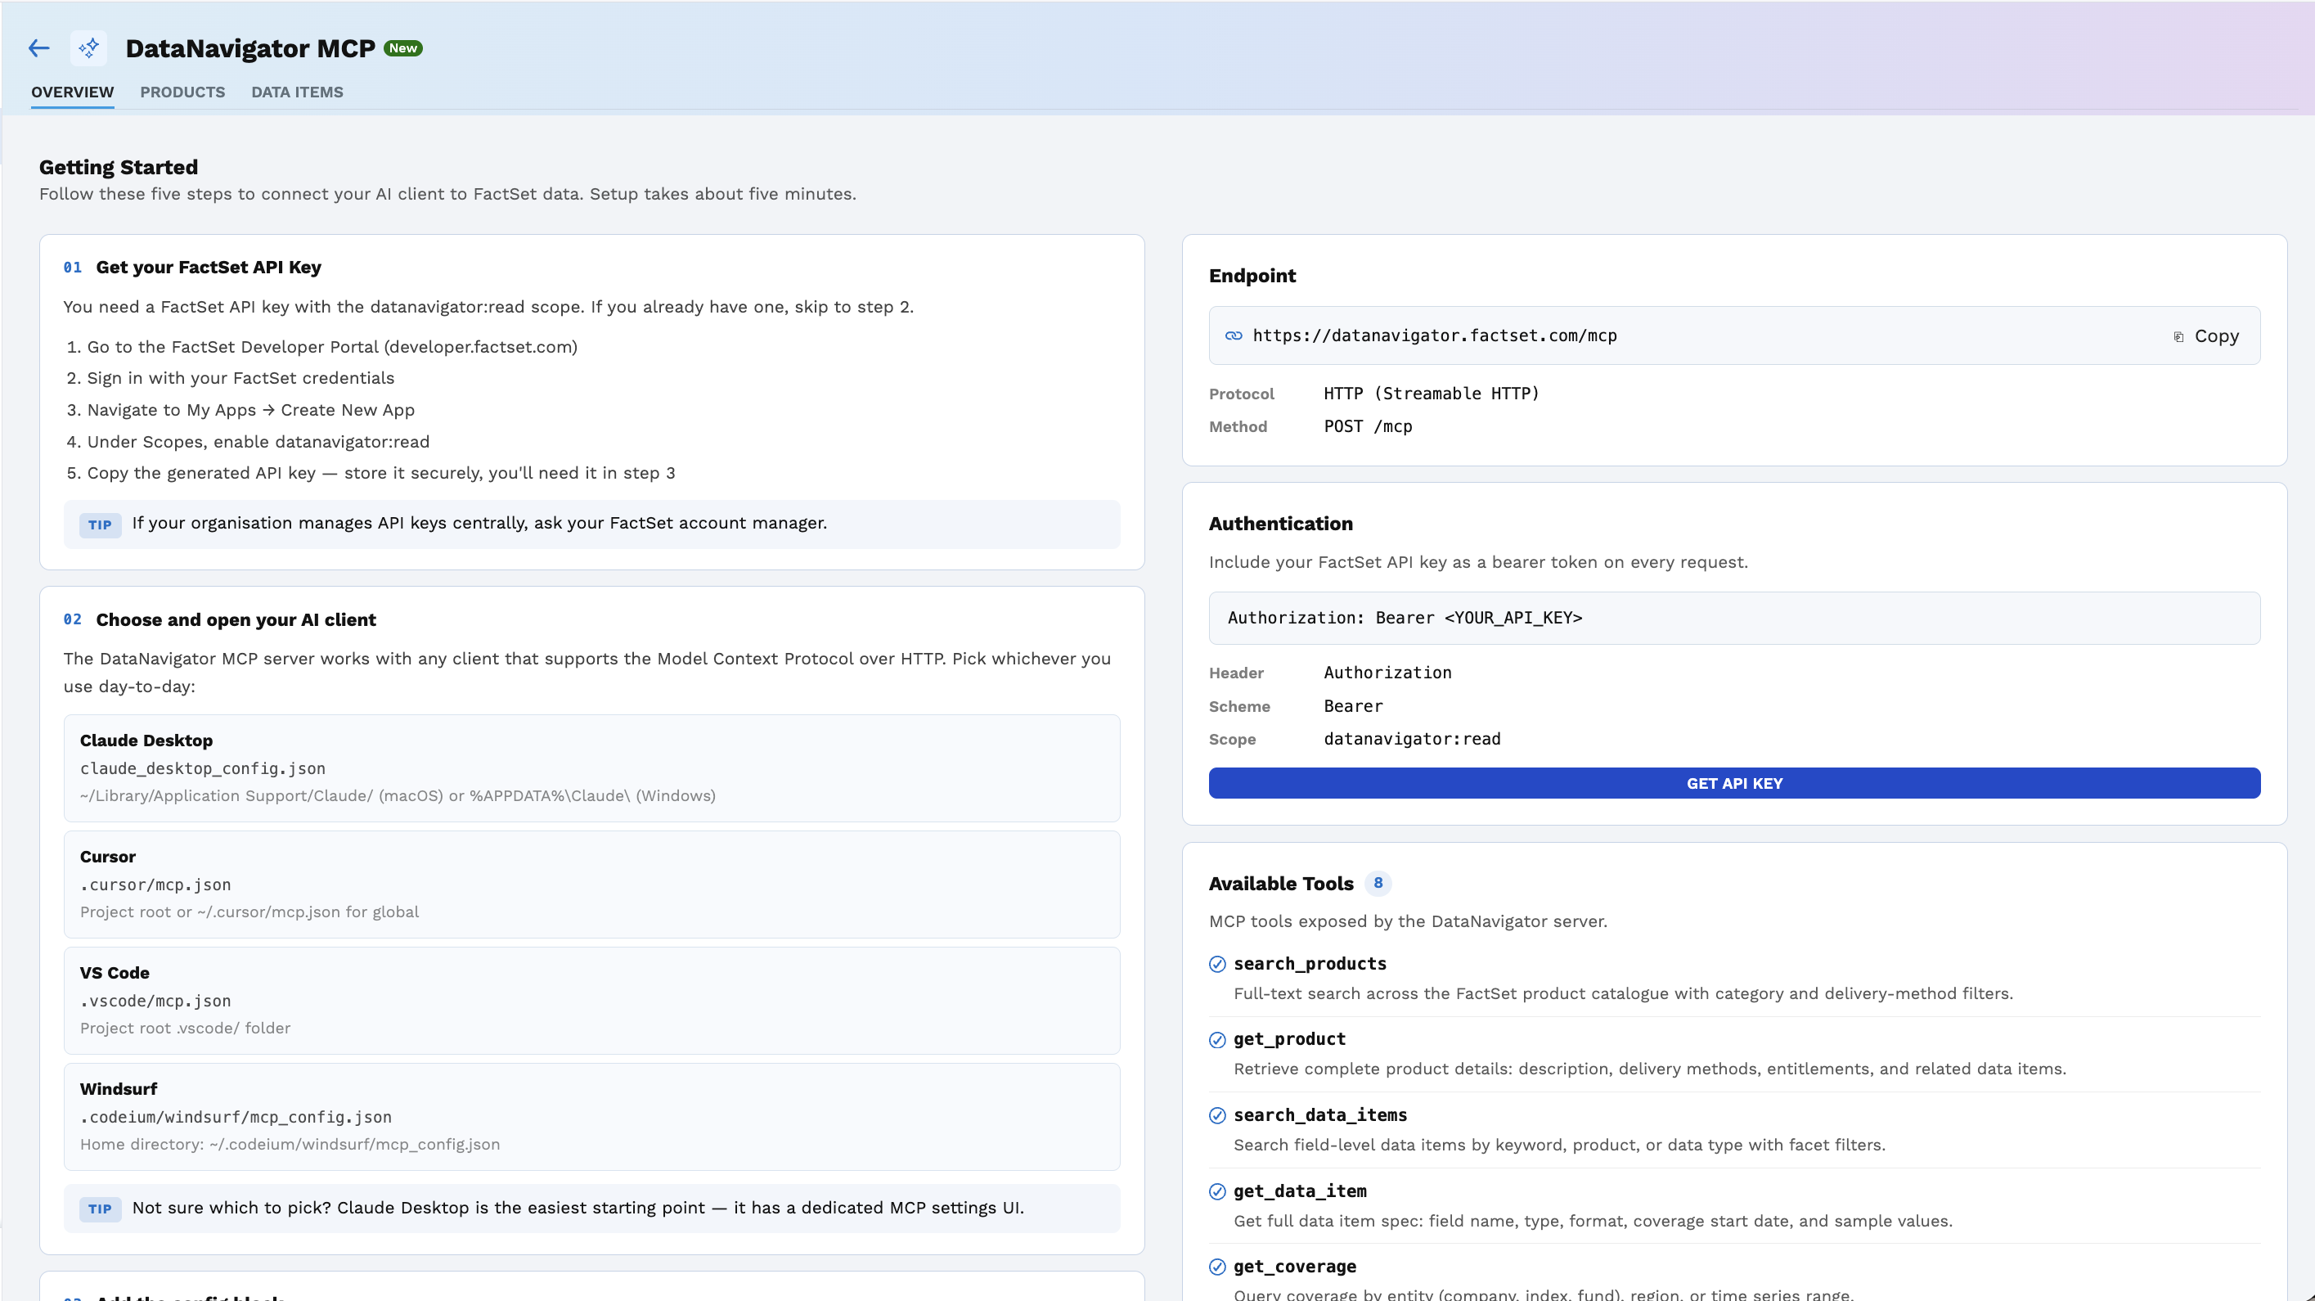The height and width of the screenshot is (1301, 2315).
Task: Click the .vscode/mcp.json filename
Action: (x=155, y=1001)
